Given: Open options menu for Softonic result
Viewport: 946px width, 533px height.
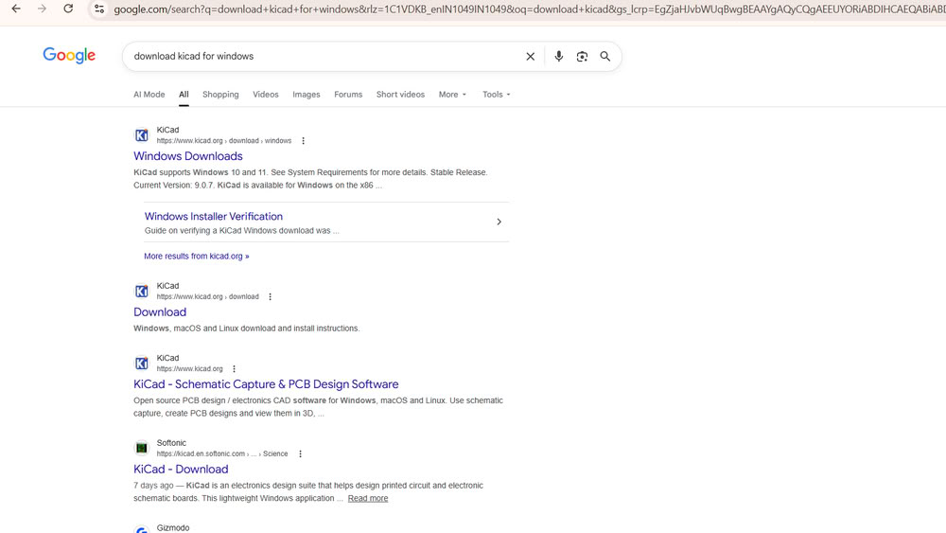Looking at the screenshot, I should click(300, 453).
